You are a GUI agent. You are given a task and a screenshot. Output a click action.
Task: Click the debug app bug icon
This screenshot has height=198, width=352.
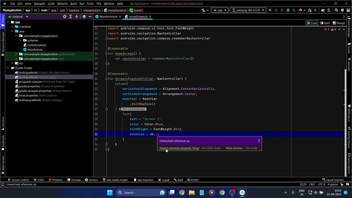[x=288, y=10]
